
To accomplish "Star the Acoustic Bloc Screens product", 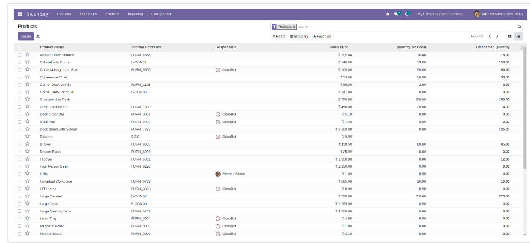I will coord(27,54).
